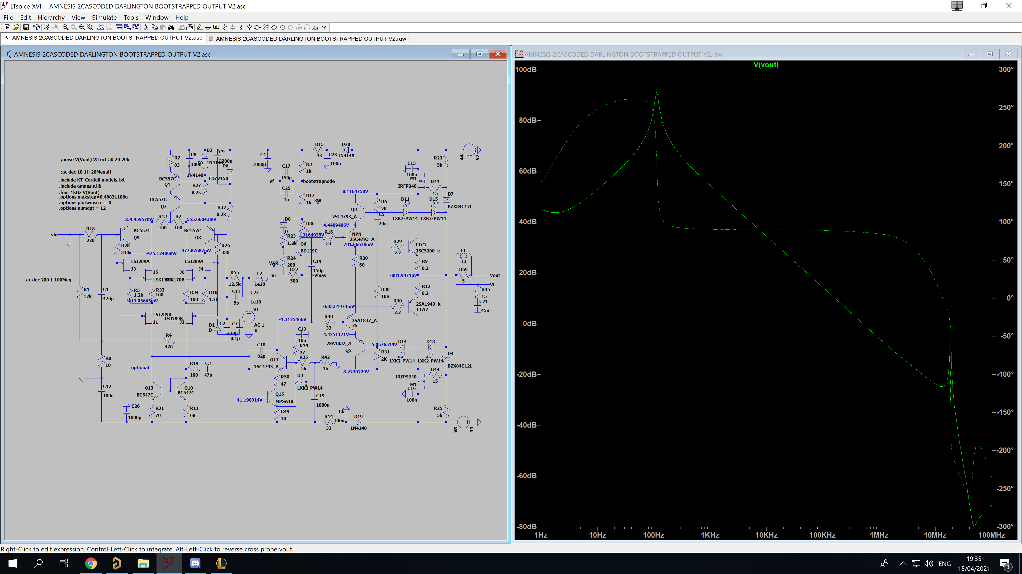Maximize the schematic child window
Screen dimensions: 1022x574
479,54
